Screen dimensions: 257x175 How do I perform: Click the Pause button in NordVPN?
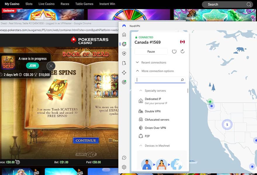[151, 52]
